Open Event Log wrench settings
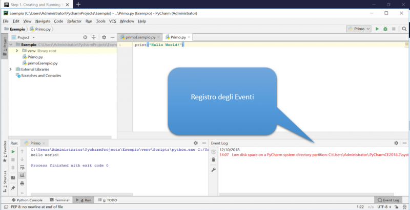Image resolution: width=410 pixels, height=210 pixels. coord(214,169)
